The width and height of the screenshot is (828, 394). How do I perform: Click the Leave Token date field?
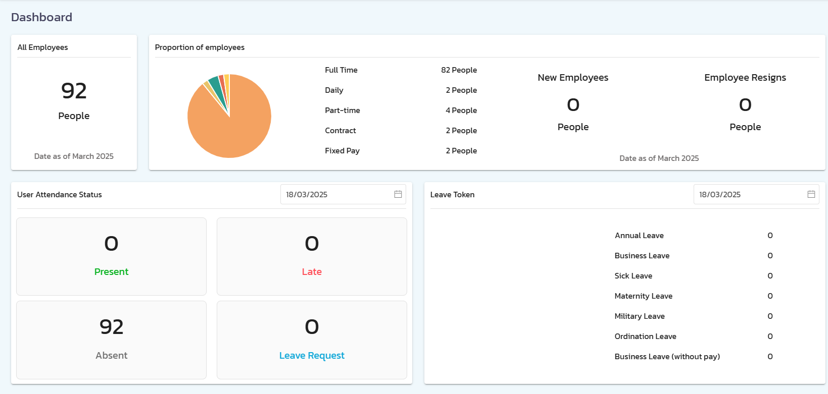pos(749,194)
